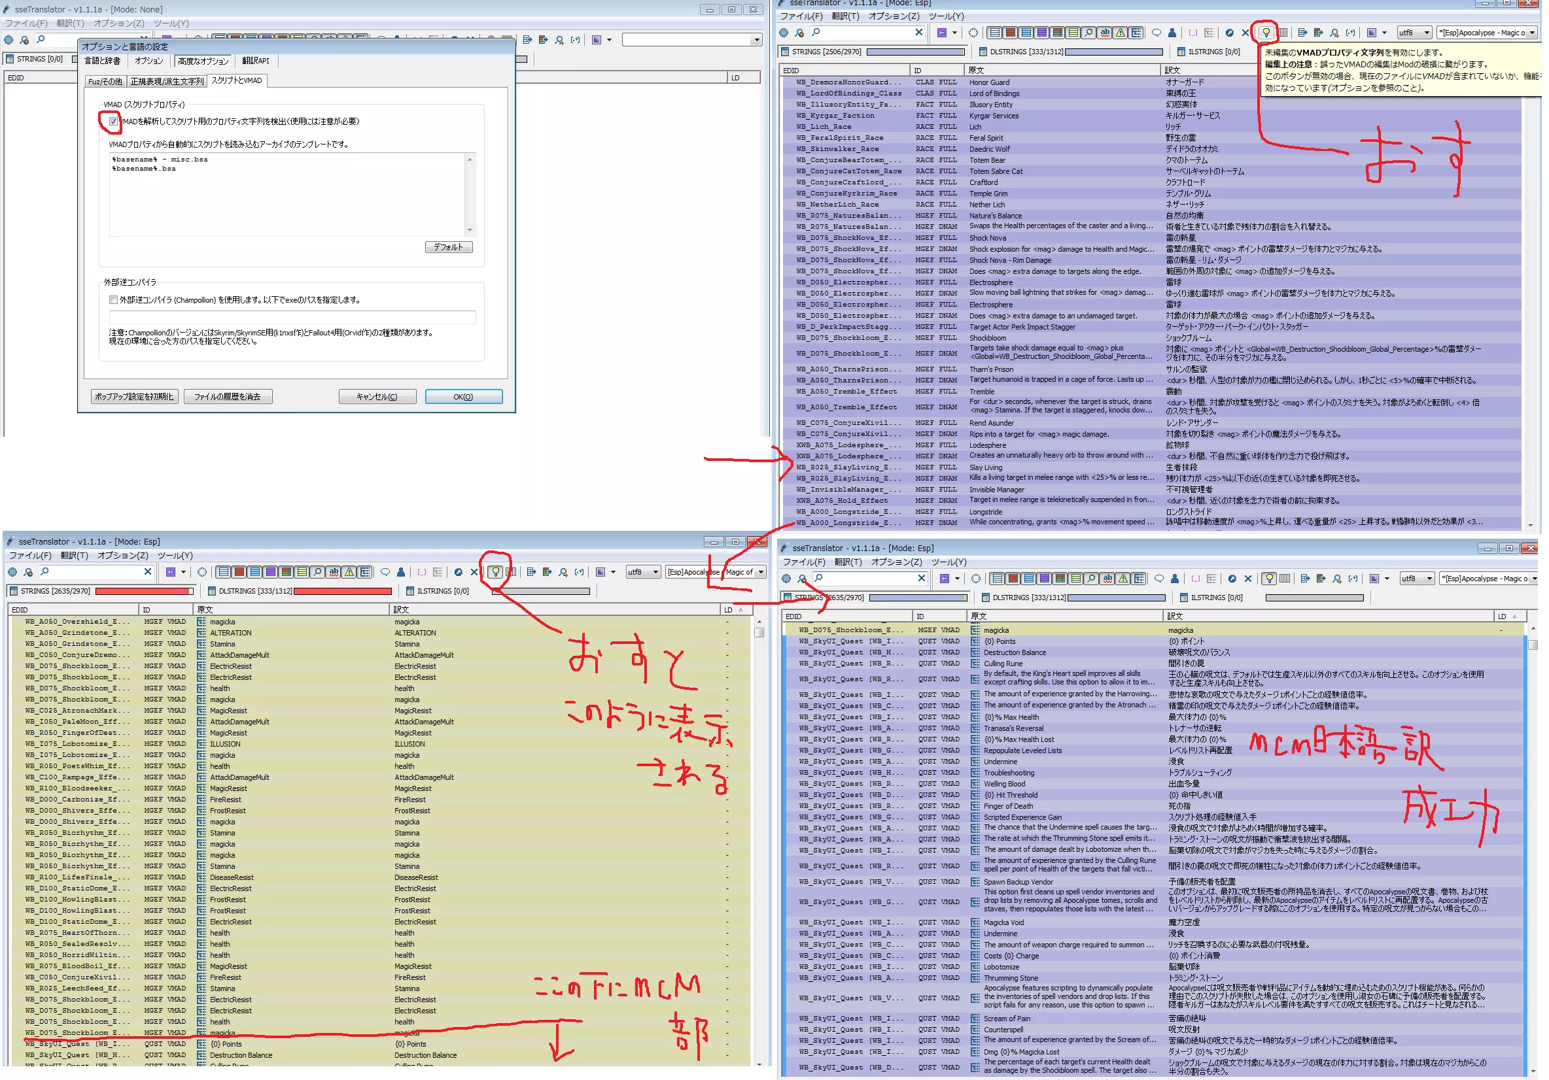Click white list filter icon in bottom-right window
This screenshot has width=1549, height=1080.
998,579
